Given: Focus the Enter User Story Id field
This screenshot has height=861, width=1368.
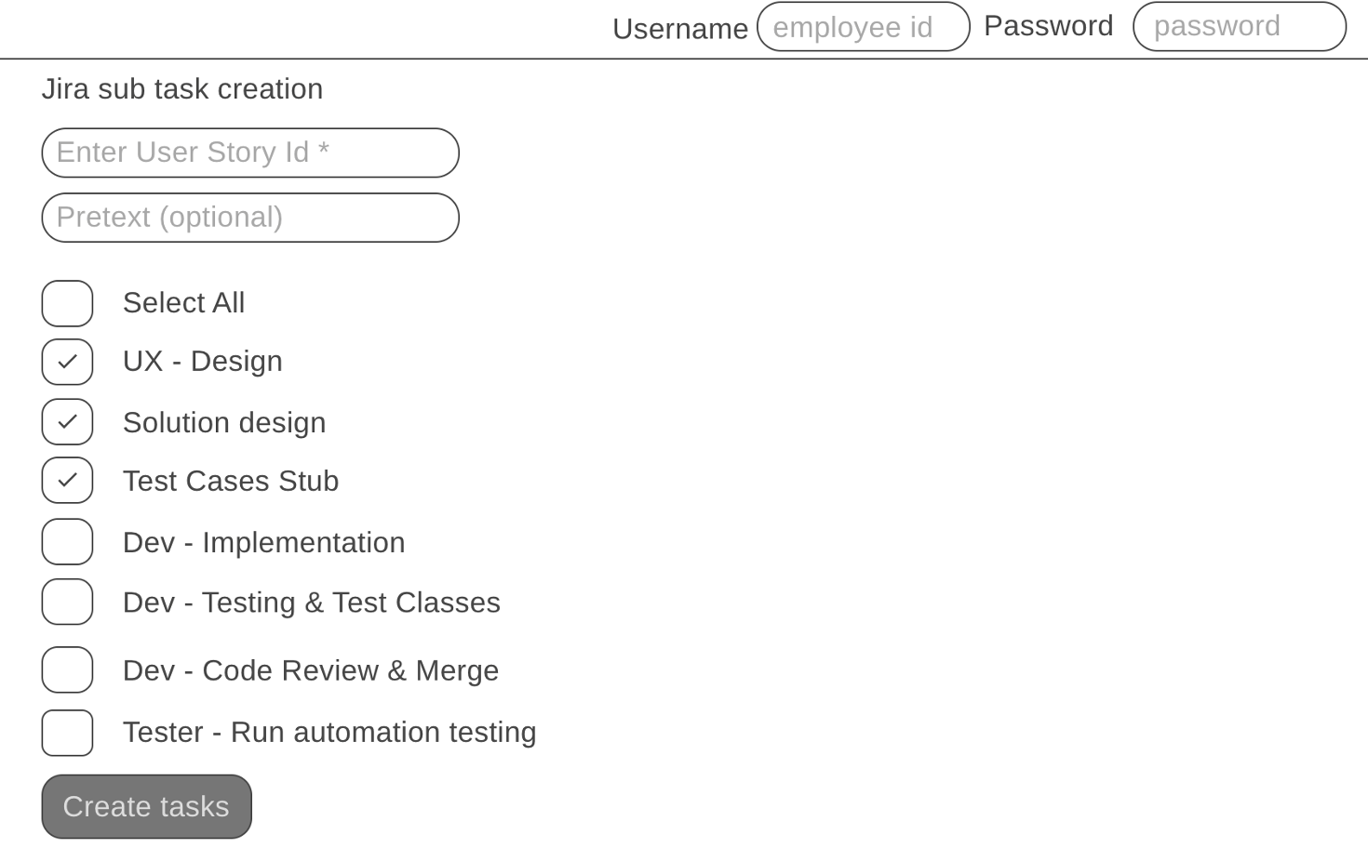Looking at the screenshot, I should click(x=249, y=152).
